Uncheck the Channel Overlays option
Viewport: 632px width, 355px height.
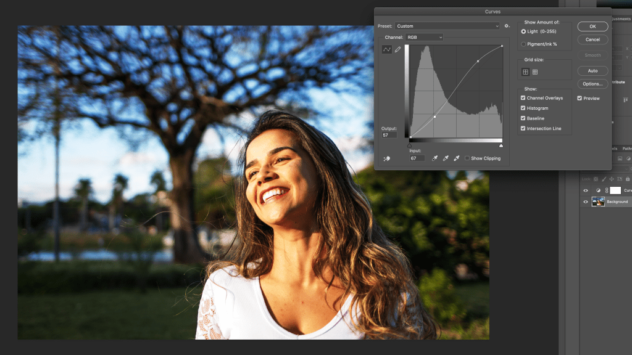pos(522,98)
